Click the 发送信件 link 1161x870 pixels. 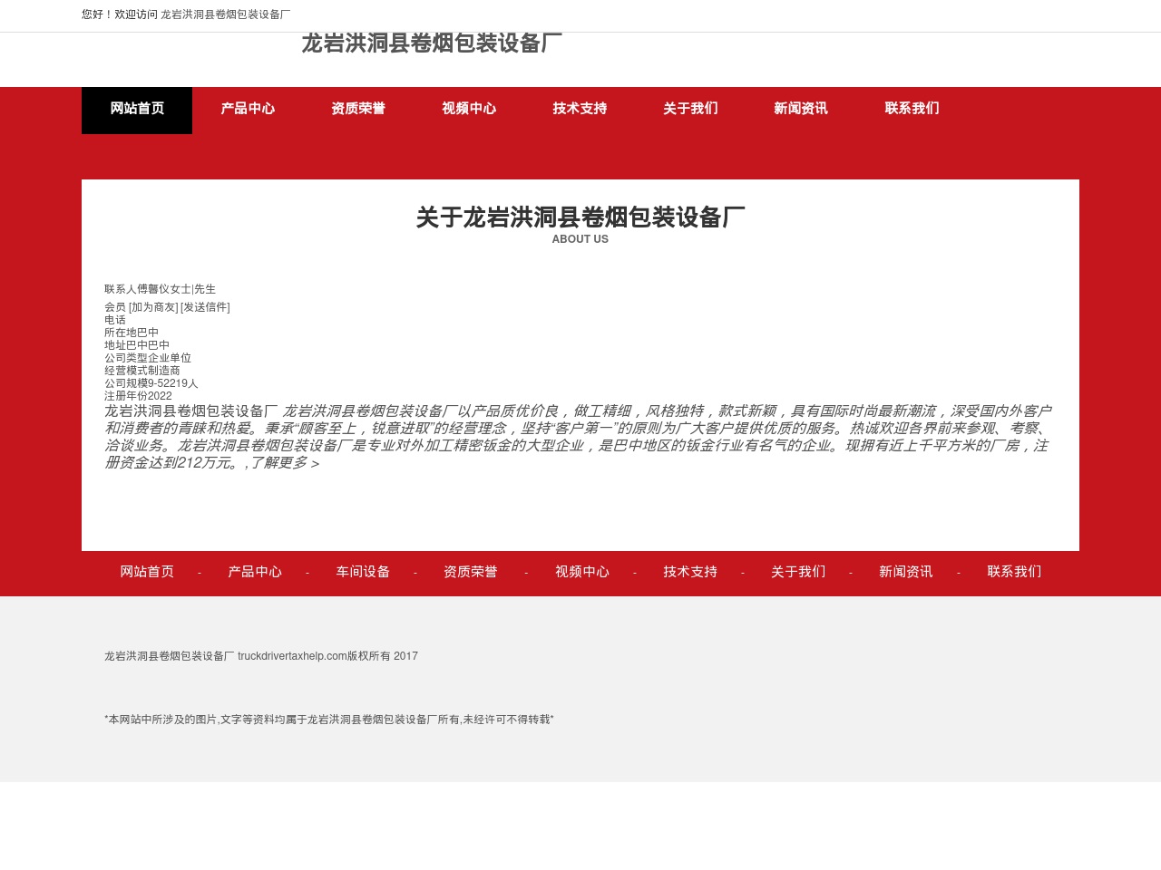(205, 307)
